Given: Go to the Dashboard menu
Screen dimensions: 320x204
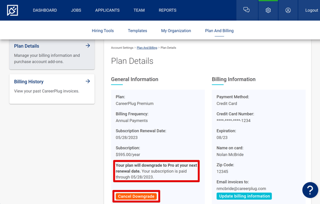Looking at the screenshot, I should coord(45,10).
